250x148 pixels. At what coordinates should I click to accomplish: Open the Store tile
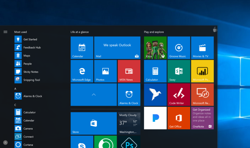[93, 123]
